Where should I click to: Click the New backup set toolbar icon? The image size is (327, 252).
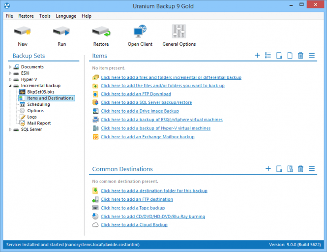tap(22, 31)
